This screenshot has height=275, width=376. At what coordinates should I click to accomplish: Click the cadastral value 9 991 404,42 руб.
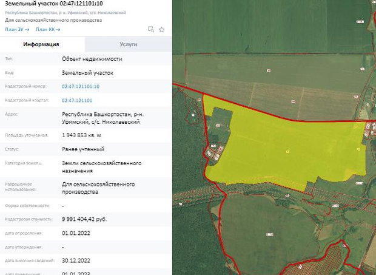(84, 219)
